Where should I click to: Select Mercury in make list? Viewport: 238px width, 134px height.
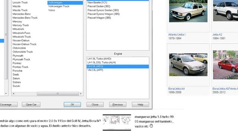pos(17,22)
